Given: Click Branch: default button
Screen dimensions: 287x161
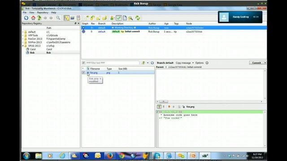Looking at the screenshot, I should (x=165, y=63).
